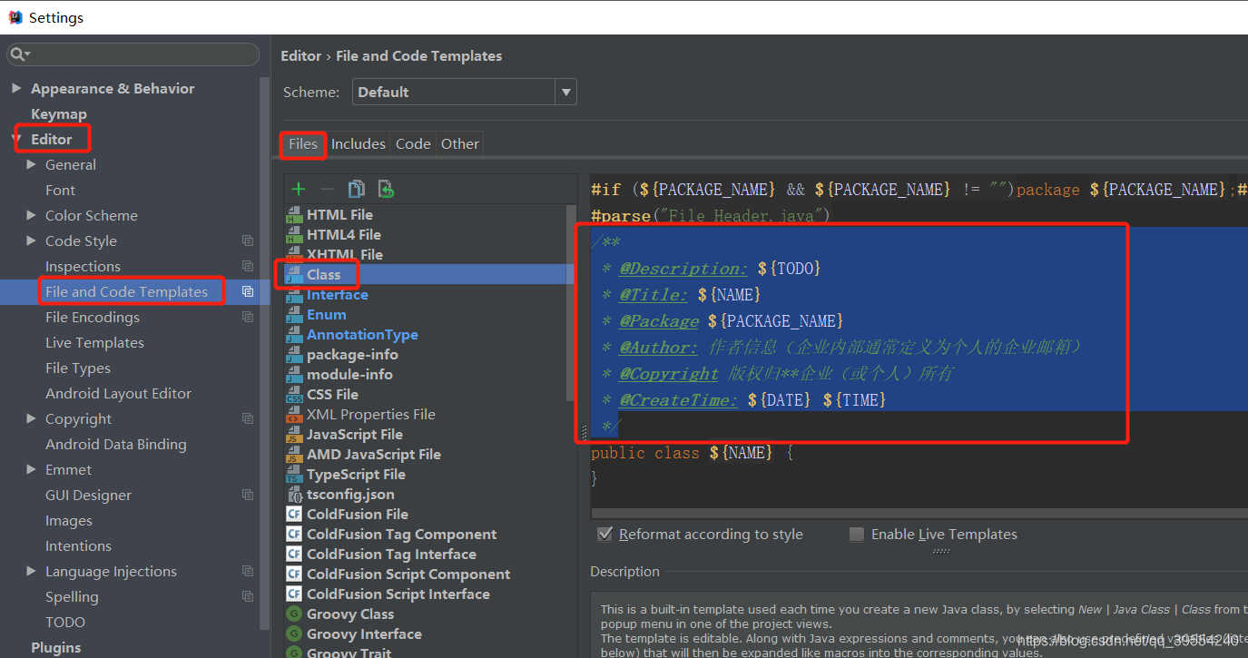Click the template list vertical scrollbar

571,301
